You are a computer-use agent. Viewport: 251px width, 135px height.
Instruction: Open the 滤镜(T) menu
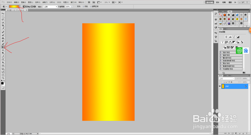45,2
